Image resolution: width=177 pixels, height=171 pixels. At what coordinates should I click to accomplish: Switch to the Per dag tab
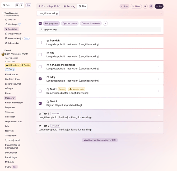69,6
